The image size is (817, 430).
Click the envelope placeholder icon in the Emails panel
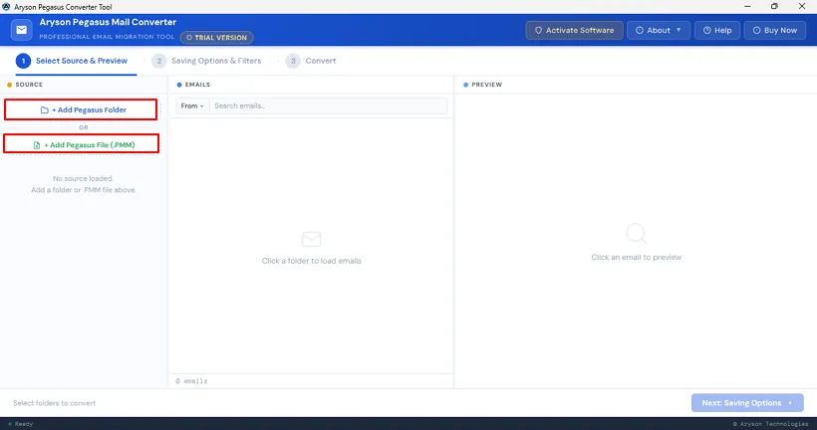pyautogui.click(x=311, y=239)
